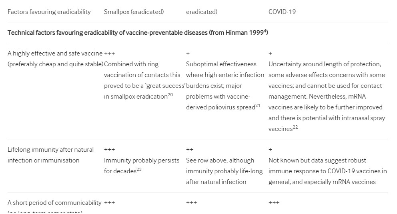This screenshot has height=214, width=397.
Task: Click the 'See row above, although' cell text
Action: [220, 160]
